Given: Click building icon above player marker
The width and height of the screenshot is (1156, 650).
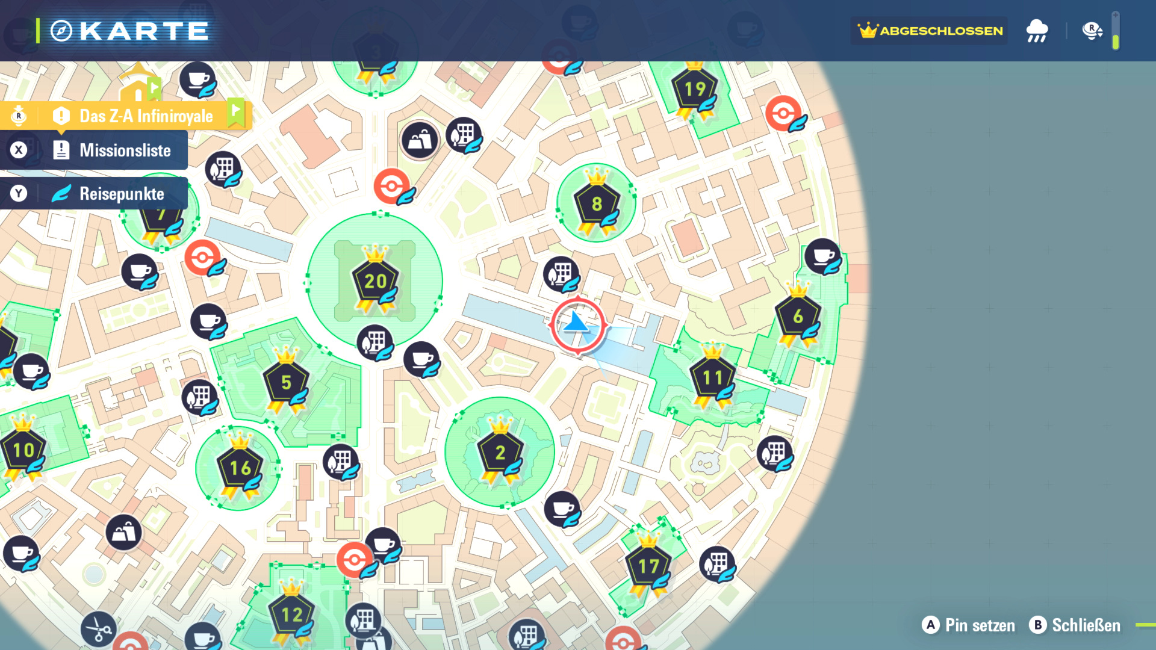Looking at the screenshot, I should pos(561,273).
